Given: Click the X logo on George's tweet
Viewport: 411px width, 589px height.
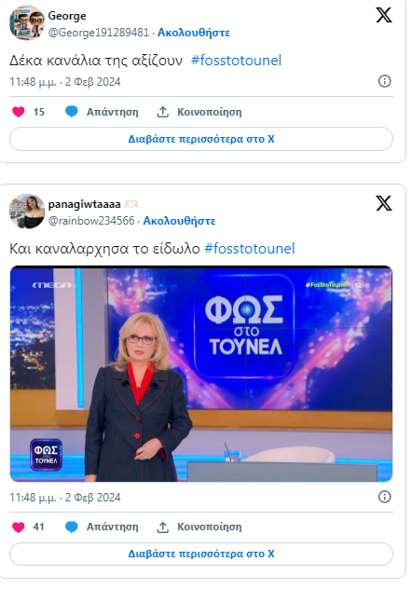Looking at the screenshot, I should tap(384, 15).
